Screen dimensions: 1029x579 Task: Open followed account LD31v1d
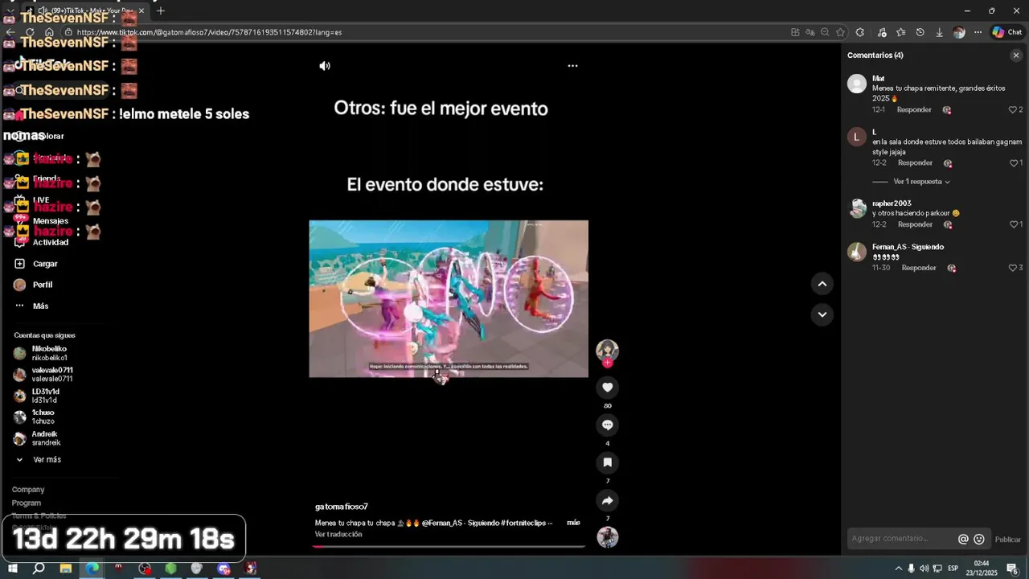point(36,396)
